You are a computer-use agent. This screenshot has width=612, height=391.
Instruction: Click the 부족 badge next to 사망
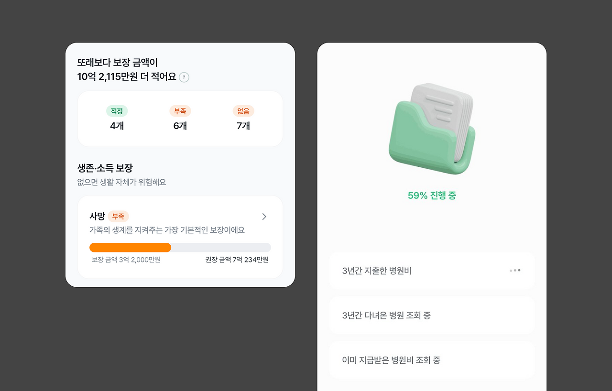(118, 217)
